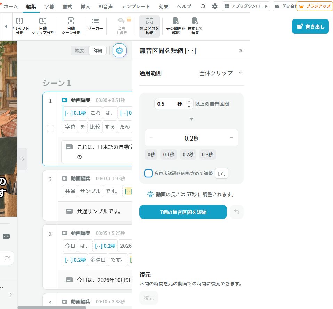
Task: Click the horizontal scrollbar
Action: pos(52,308)
